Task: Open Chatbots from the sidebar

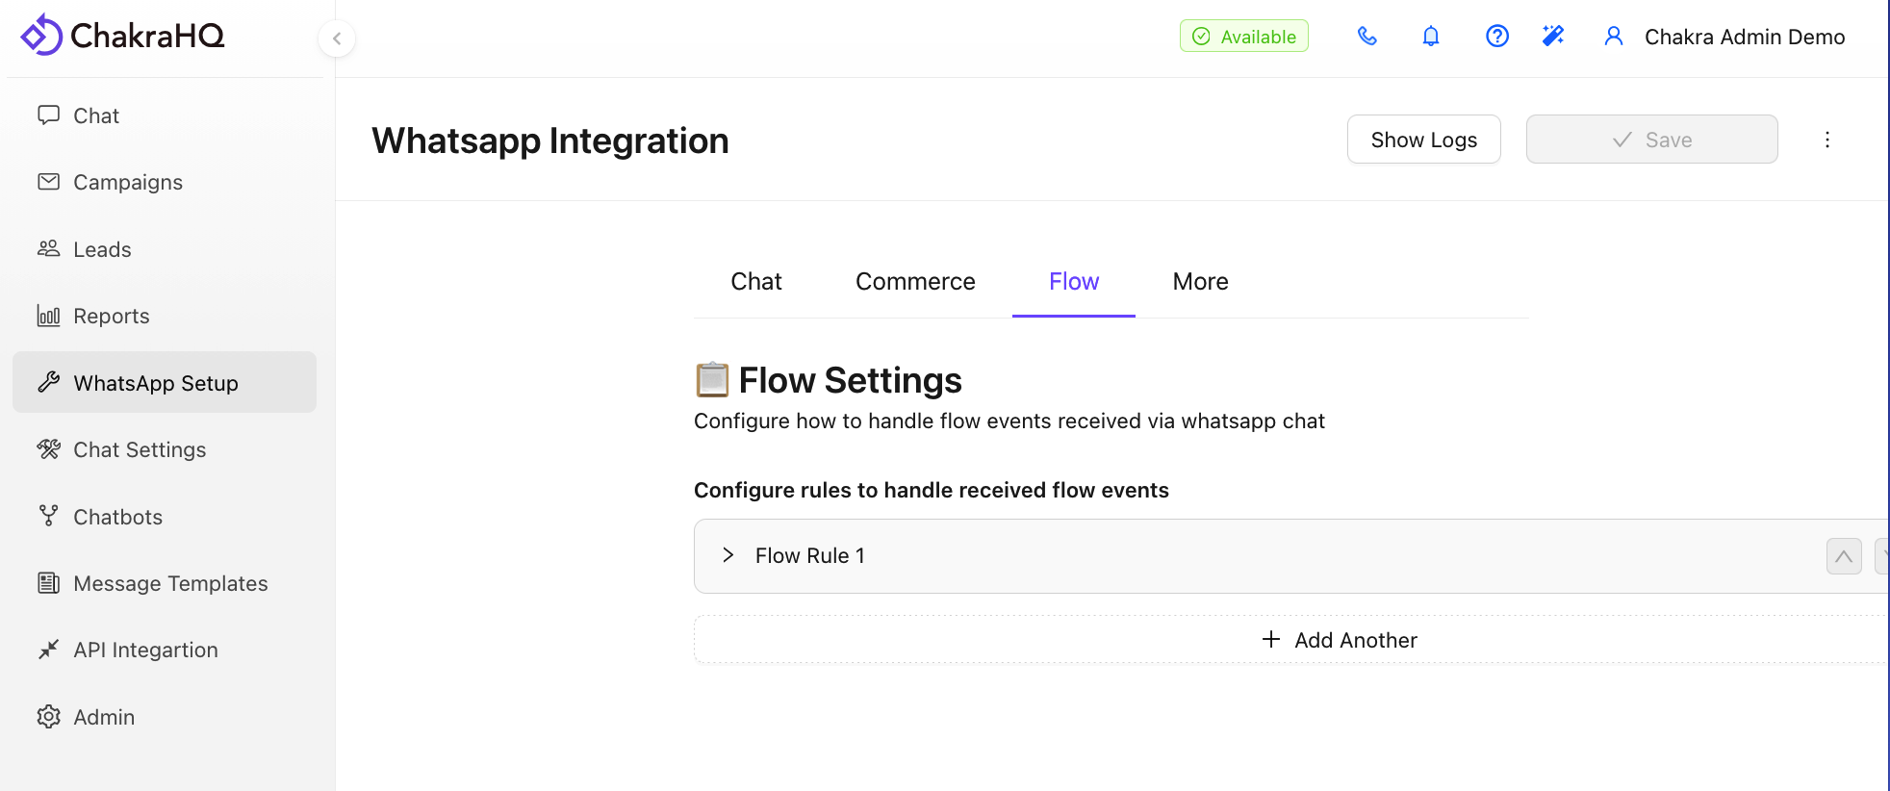Action: pyautogui.click(x=117, y=517)
